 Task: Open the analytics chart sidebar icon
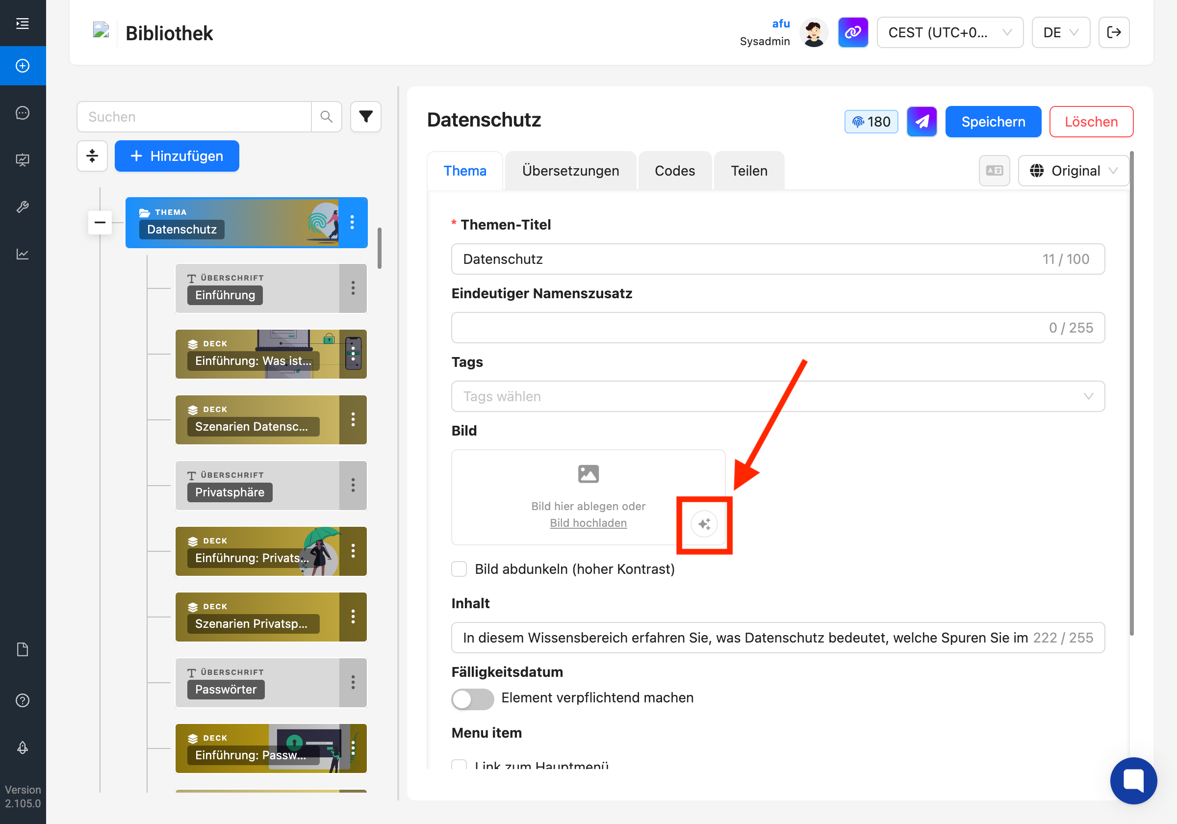[x=23, y=255]
